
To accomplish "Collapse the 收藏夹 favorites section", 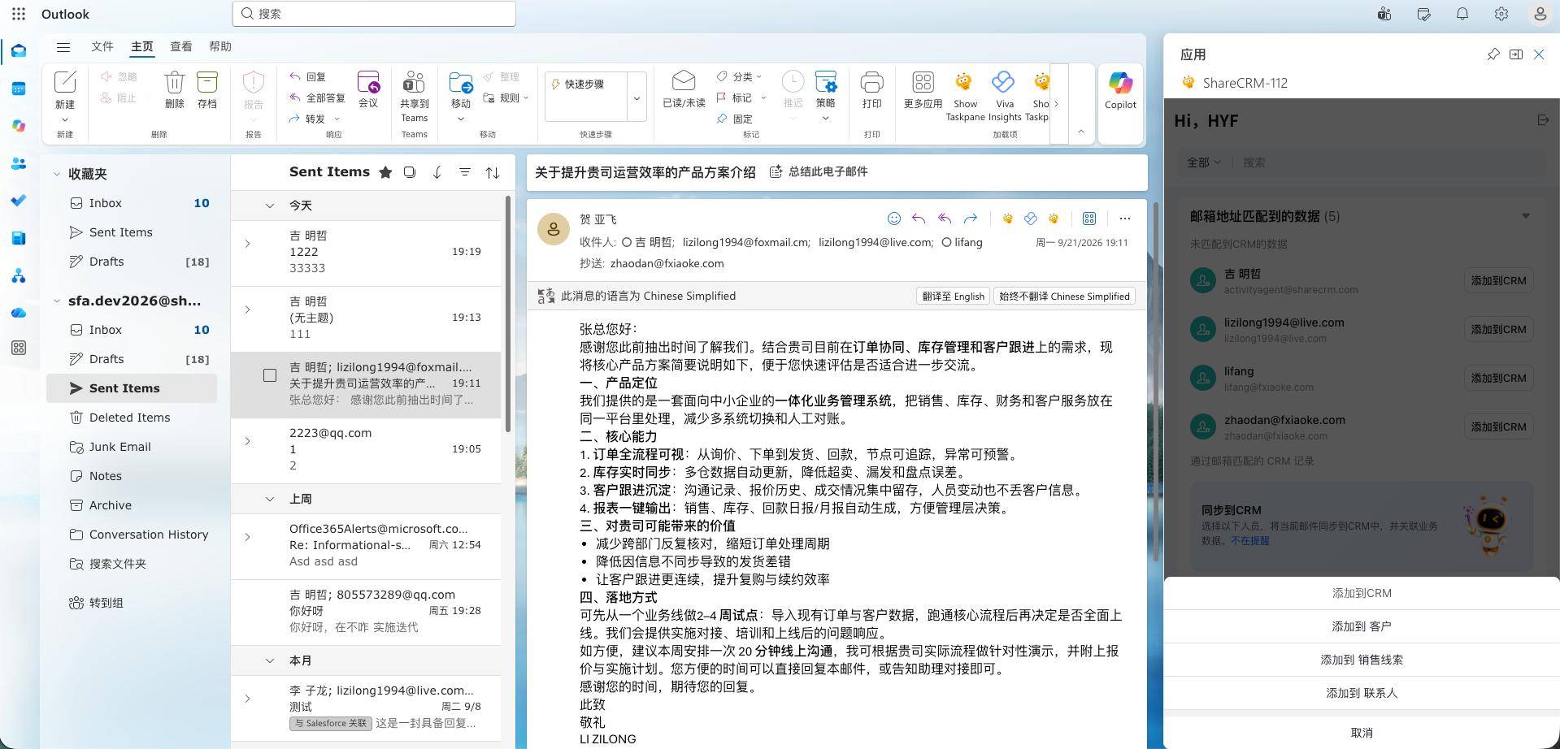I will coord(57,174).
